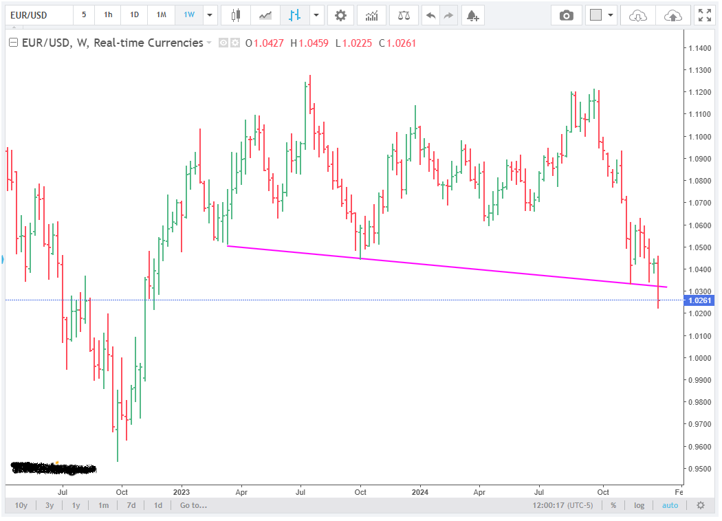722x521 pixels.
Task: Switch to the 1h timeframe
Action: pyautogui.click(x=108, y=15)
